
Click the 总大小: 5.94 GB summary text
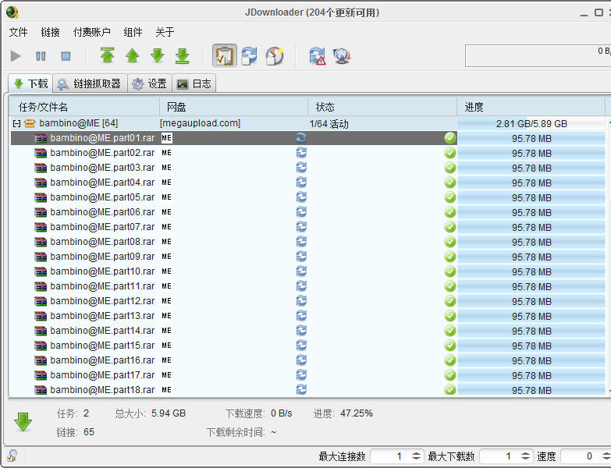[150, 413]
